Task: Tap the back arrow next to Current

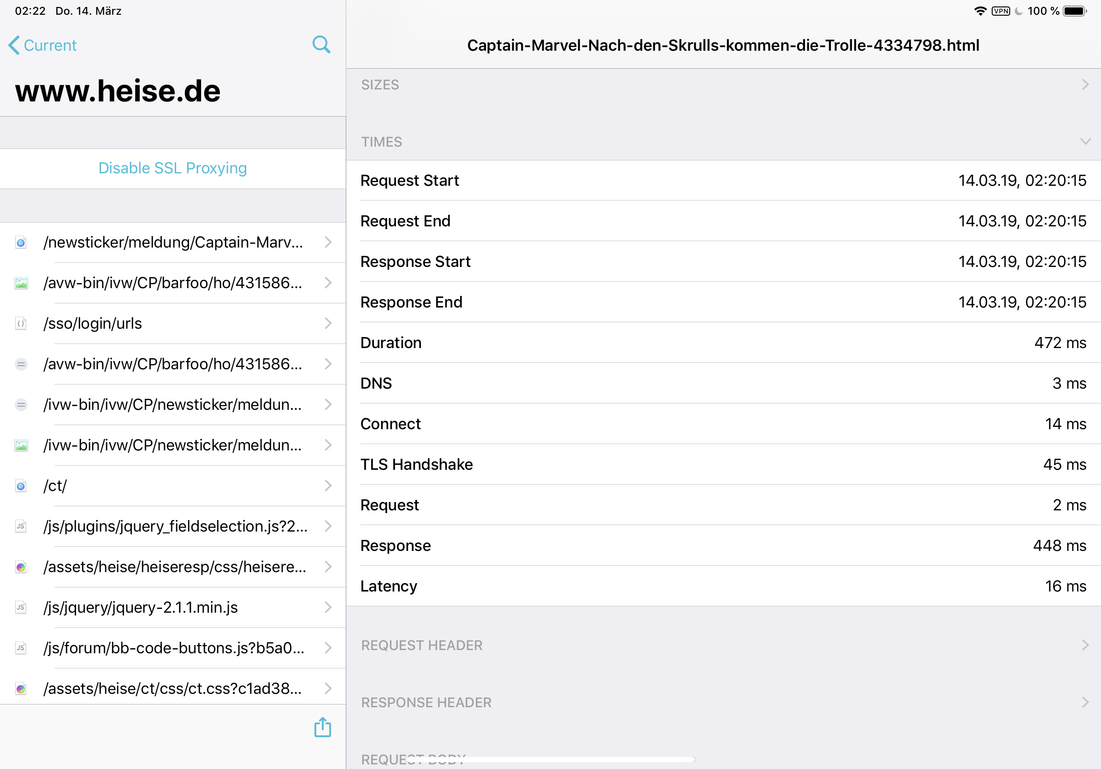Action: click(14, 45)
